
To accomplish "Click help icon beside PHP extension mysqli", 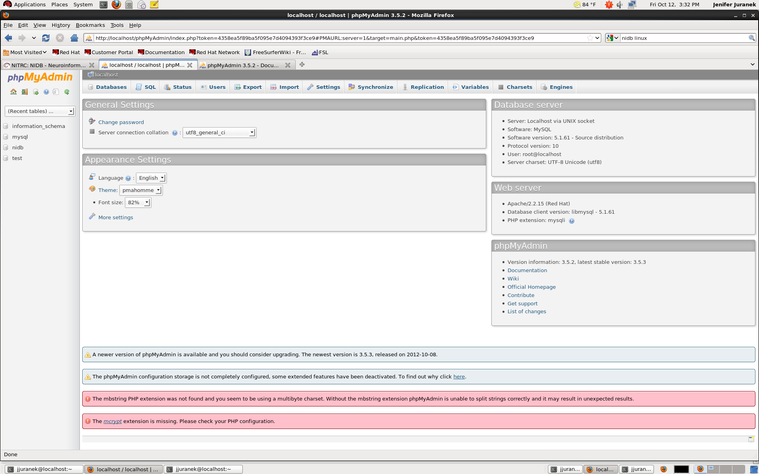I will [x=571, y=221].
